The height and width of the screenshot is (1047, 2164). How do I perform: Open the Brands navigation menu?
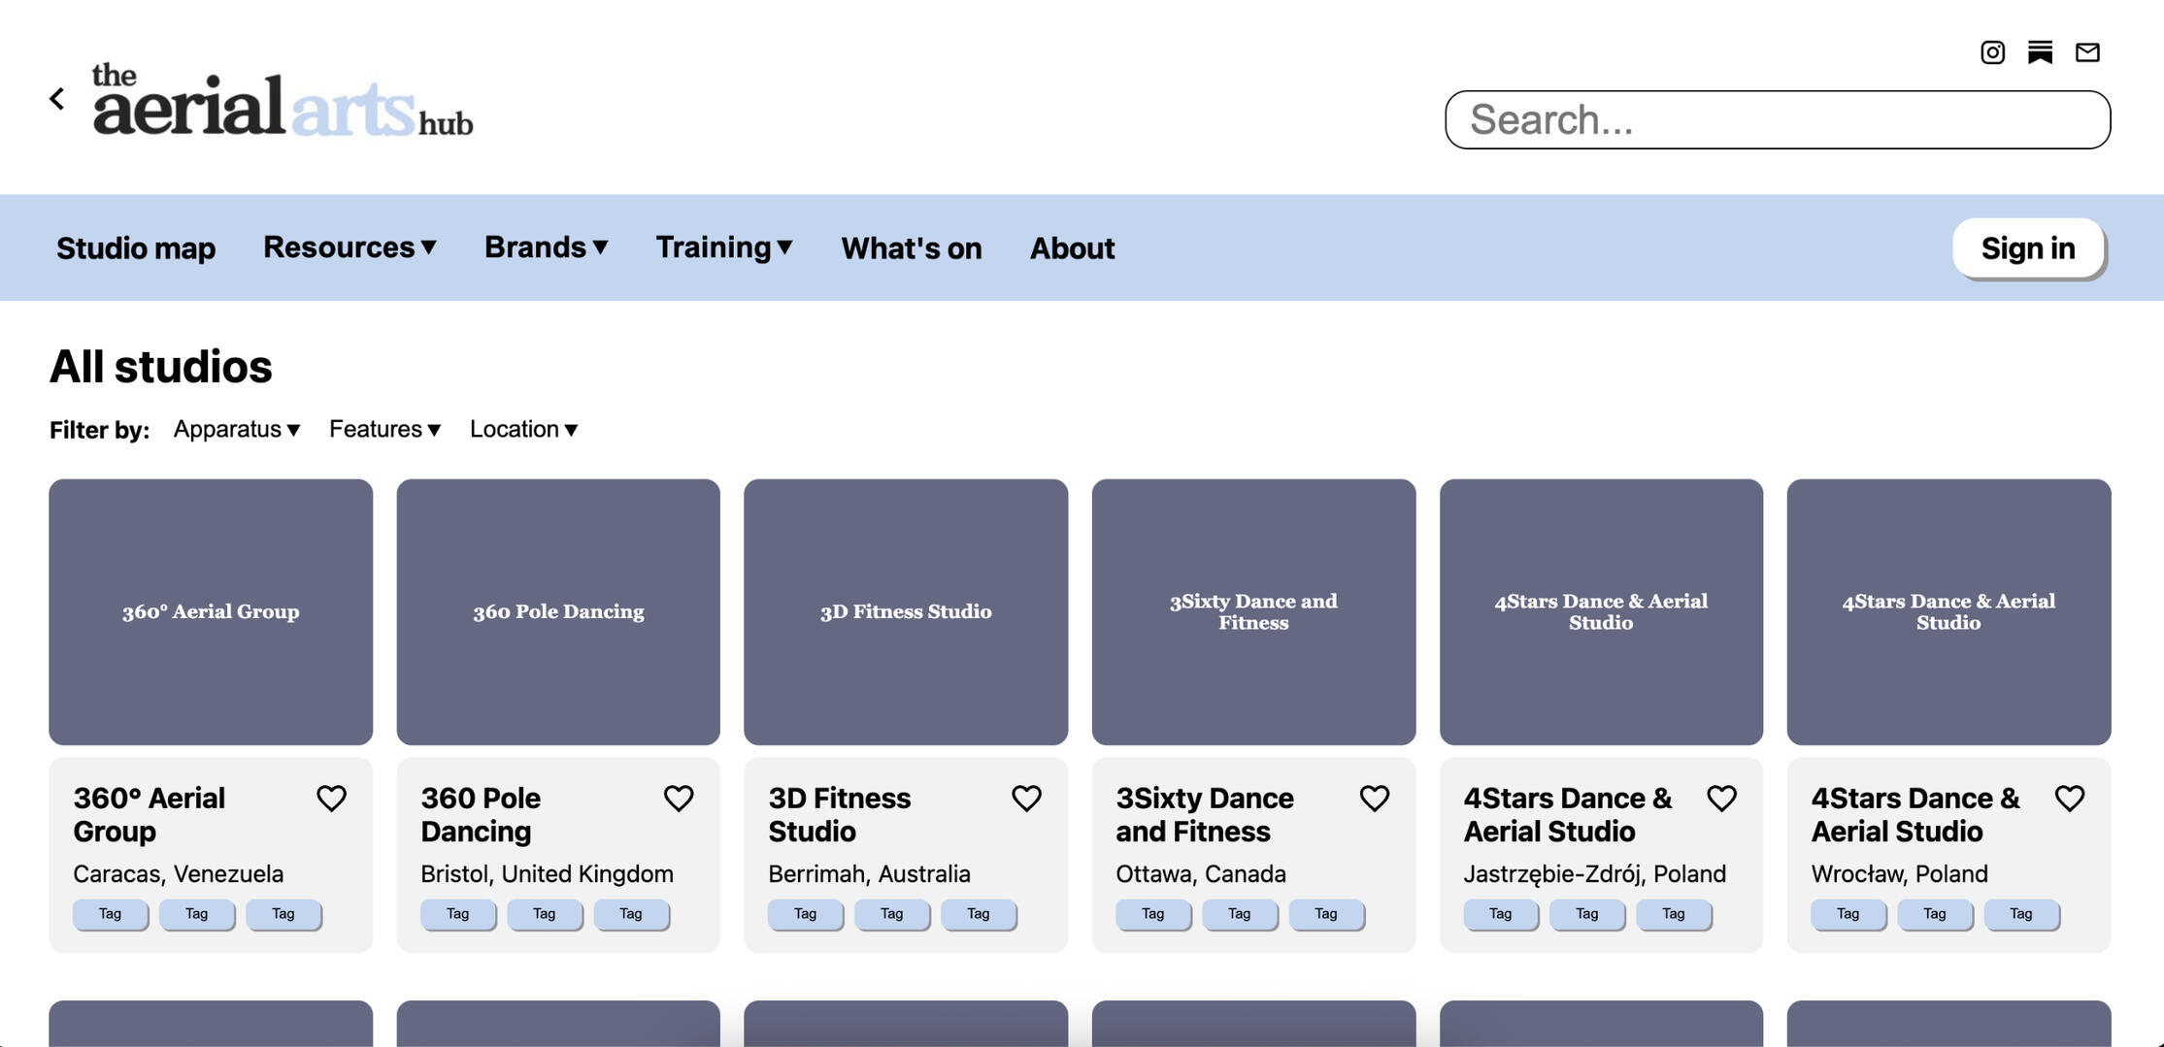click(546, 247)
